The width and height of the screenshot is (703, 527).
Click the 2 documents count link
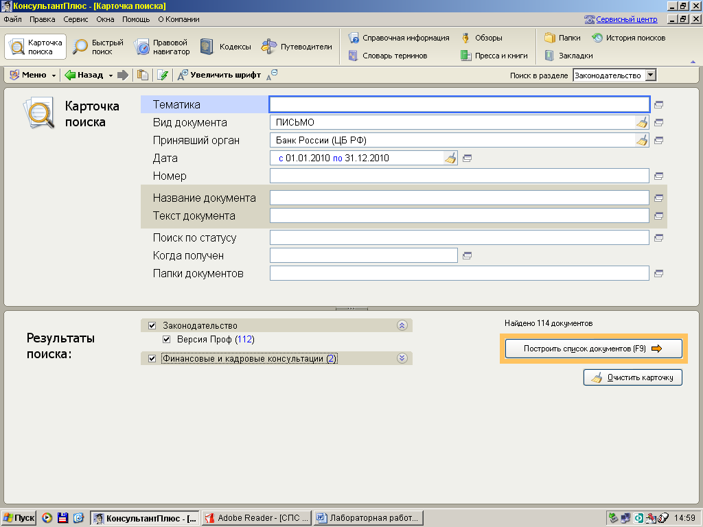331,358
